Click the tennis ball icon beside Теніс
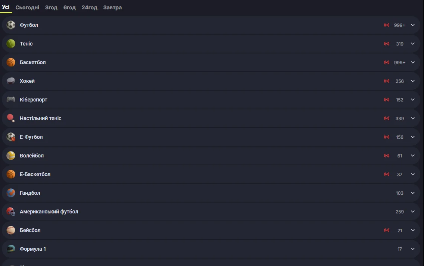Viewport: 424px width, 266px height. [11, 44]
